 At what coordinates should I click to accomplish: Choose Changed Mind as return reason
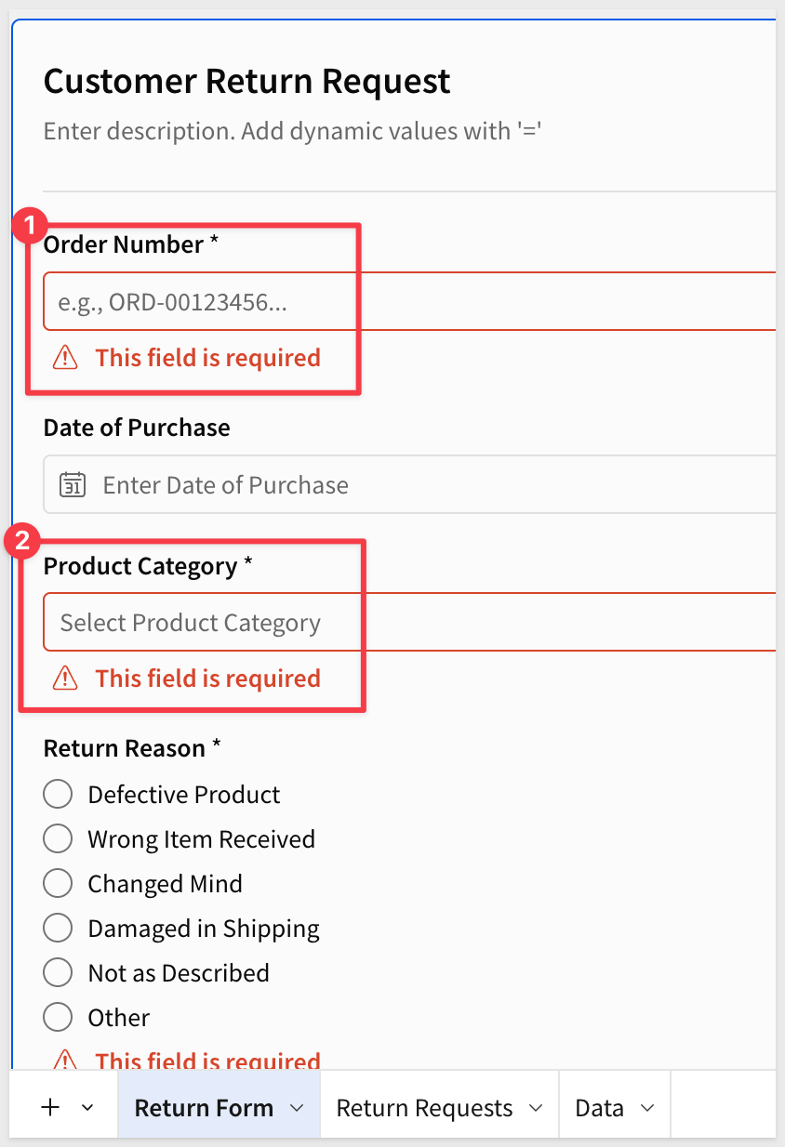(x=58, y=884)
